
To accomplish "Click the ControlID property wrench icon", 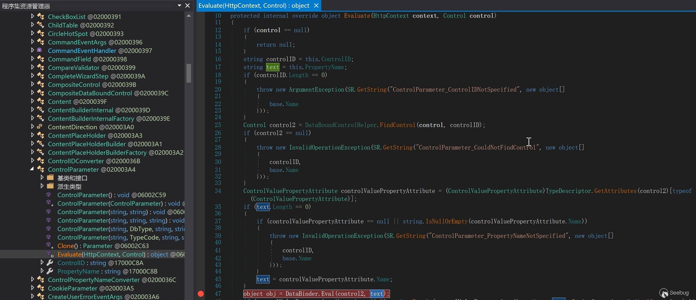I will pos(50,263).
